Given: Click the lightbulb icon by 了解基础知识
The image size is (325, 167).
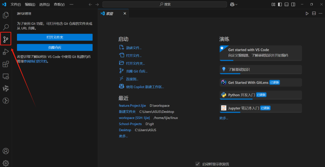Looking at the screenshot, I should (223, 69).
